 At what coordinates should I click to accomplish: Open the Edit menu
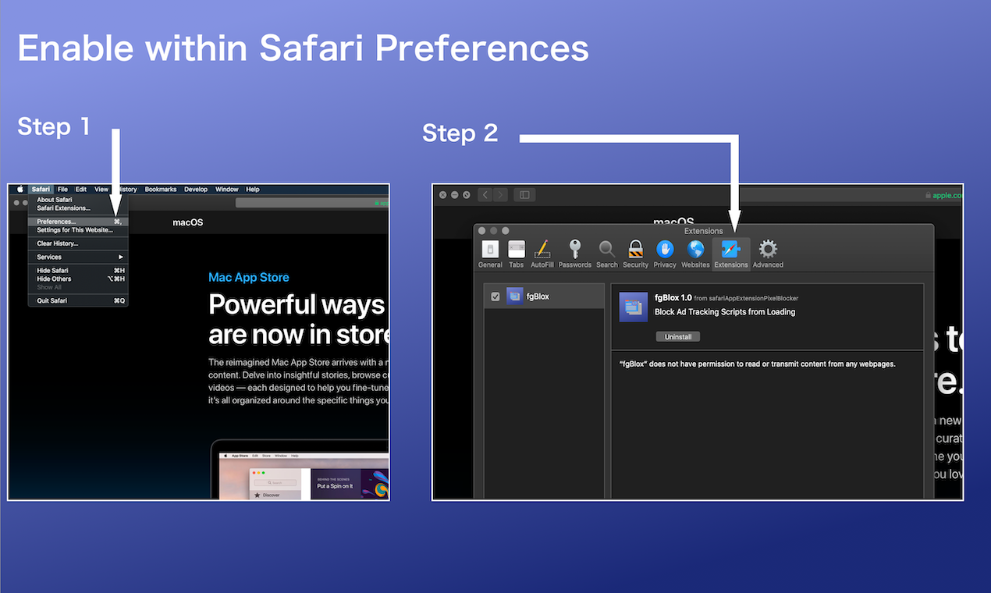[x=81, y=189]
